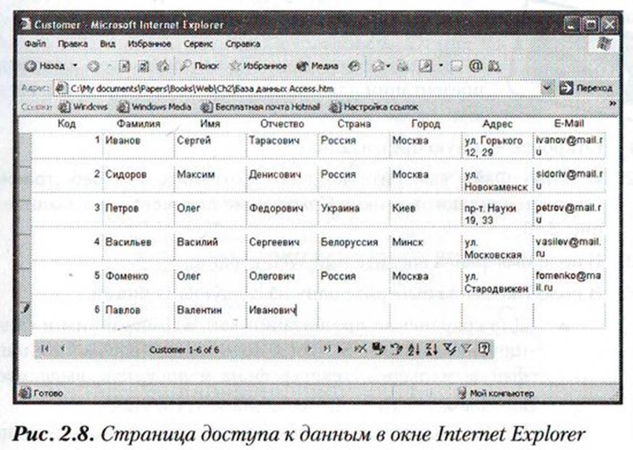Screen dimensions: 633x450
Task: Click the Customer 1-6 of 6 label
Action: click(x=184, y=349)
